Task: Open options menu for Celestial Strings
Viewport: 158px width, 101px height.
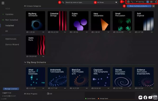Action: (65, 32)
